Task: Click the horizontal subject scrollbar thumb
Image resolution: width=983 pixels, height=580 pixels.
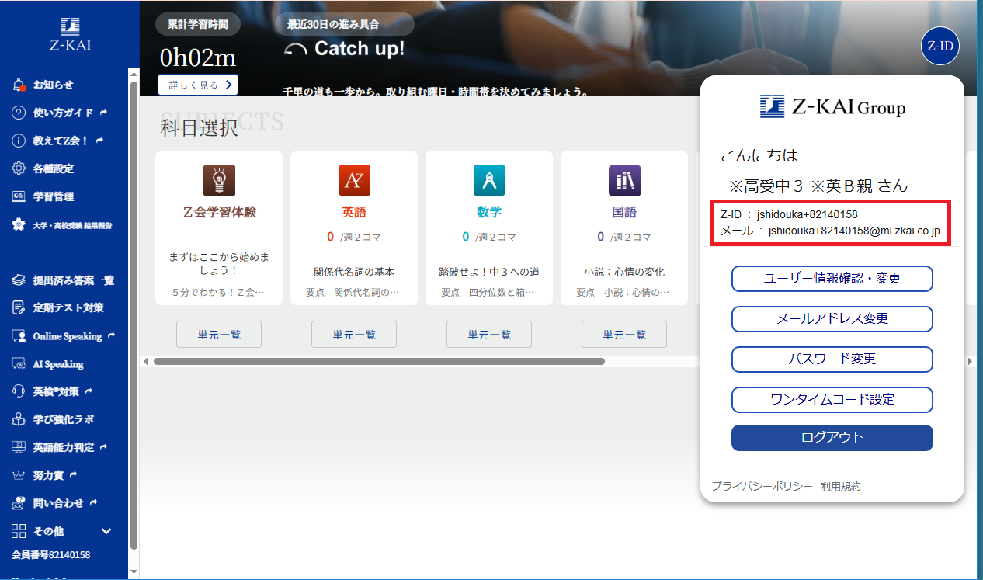Action: tap(379, 361)
